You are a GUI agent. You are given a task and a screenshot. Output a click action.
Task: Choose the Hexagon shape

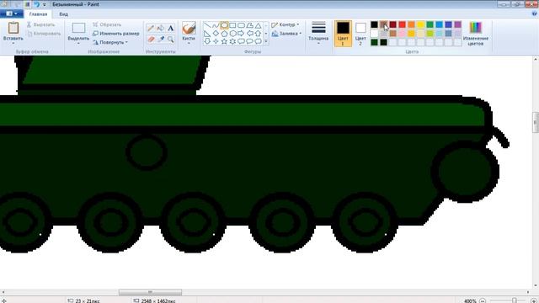tap(232, 34)
